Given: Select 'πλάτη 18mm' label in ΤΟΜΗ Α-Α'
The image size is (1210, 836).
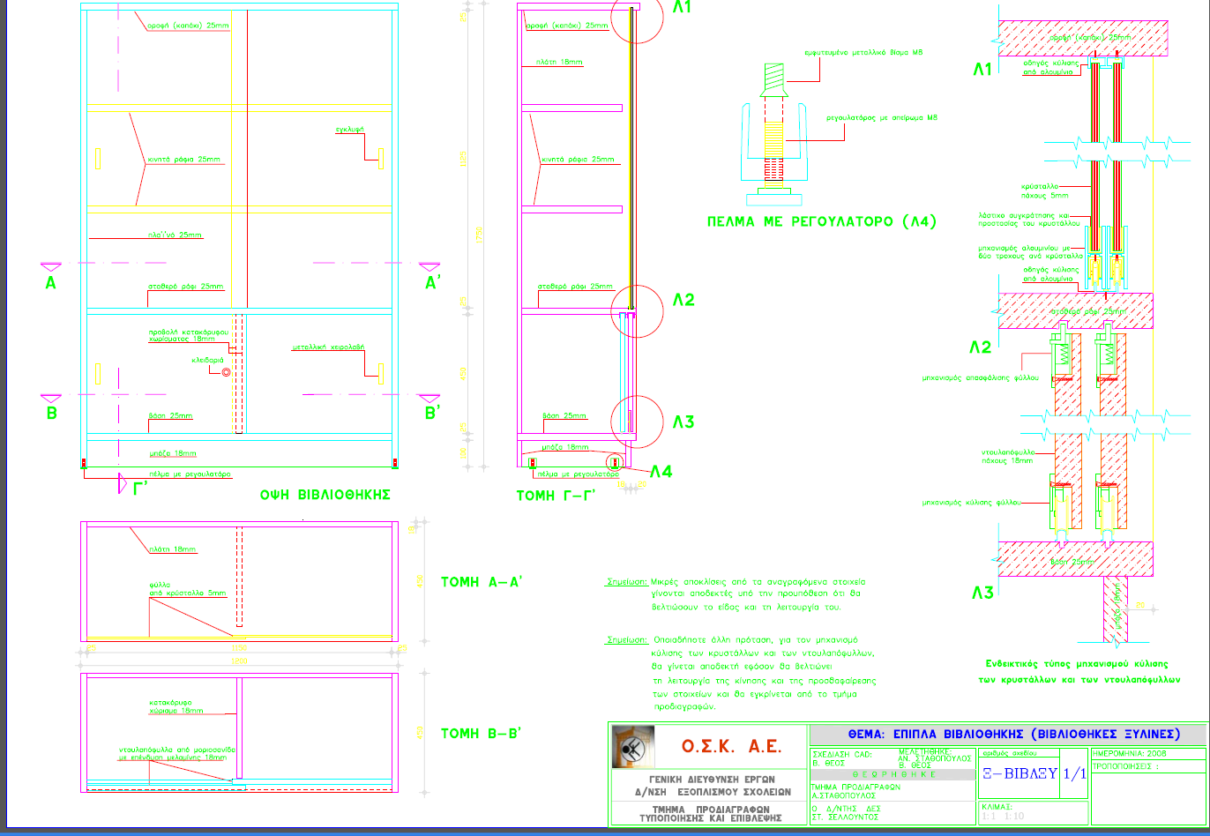Looking at the screenshot, I should pyautogui.click(x=173, y=549).
